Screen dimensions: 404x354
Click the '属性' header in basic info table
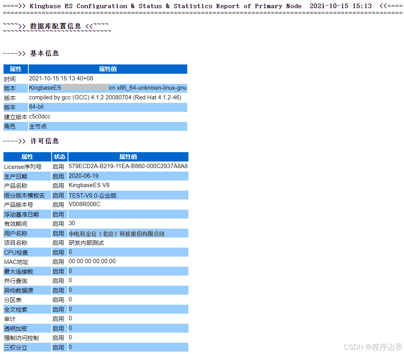16,69
